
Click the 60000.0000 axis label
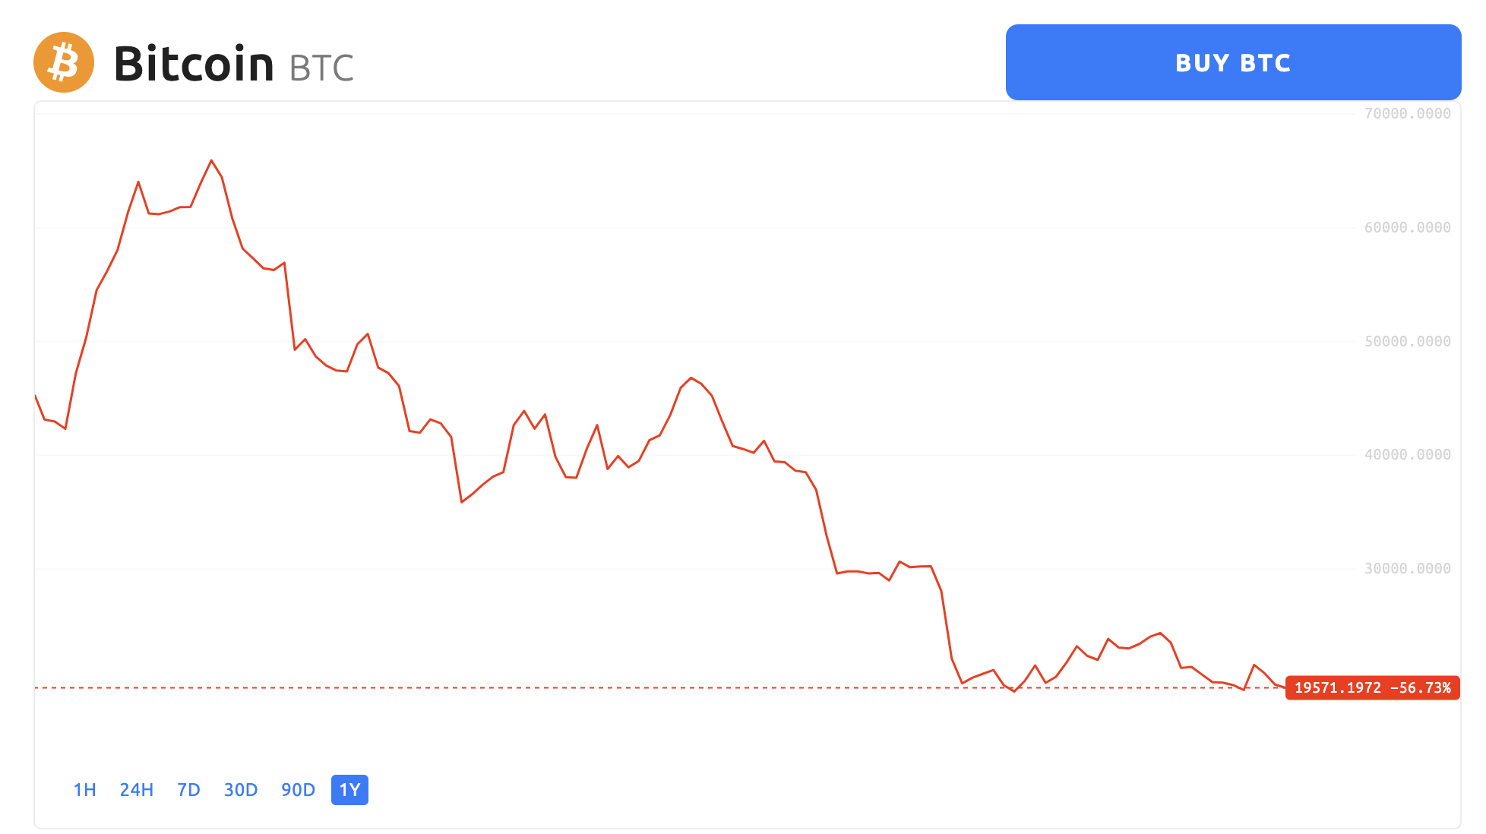(x=1407, y=227)
